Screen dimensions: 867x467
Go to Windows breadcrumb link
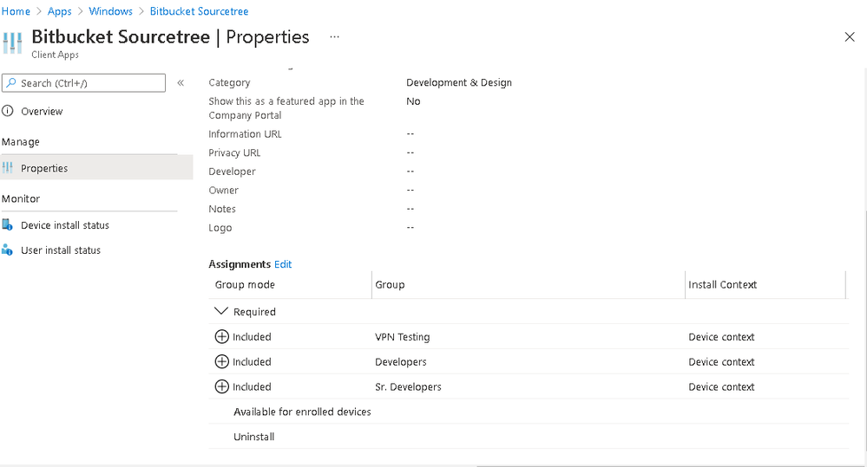coord(111,11)
